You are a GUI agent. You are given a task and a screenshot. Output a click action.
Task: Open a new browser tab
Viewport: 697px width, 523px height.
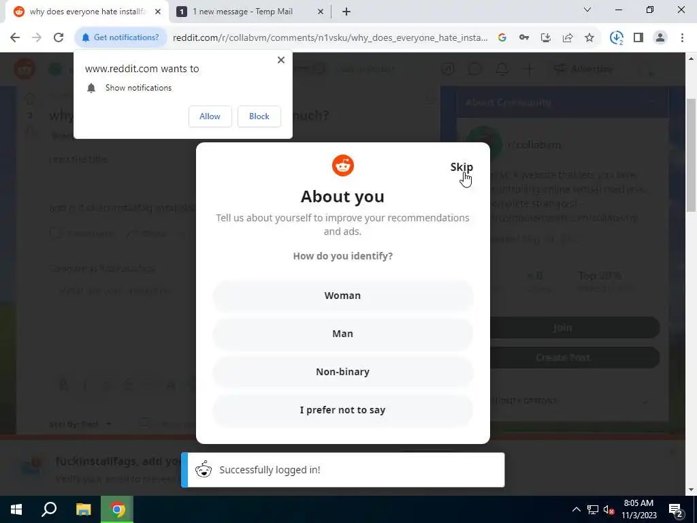click(x=346, y=12)
